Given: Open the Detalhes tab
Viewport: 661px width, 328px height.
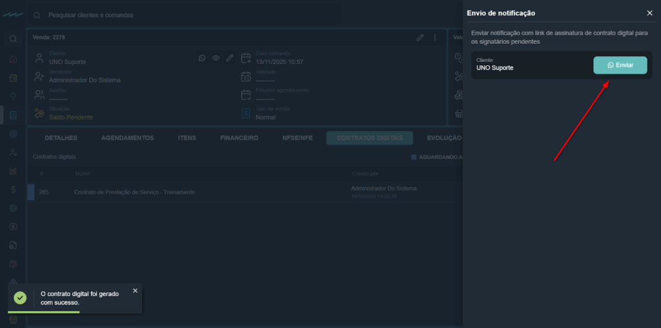Looking at the screenshot, I should point(61,138).
